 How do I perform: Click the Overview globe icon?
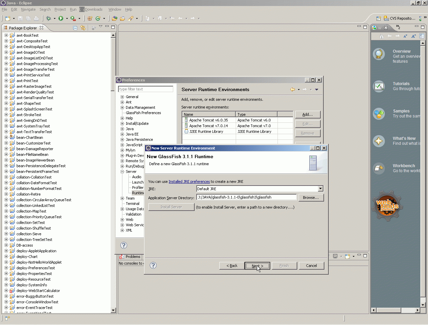point(379,54)
